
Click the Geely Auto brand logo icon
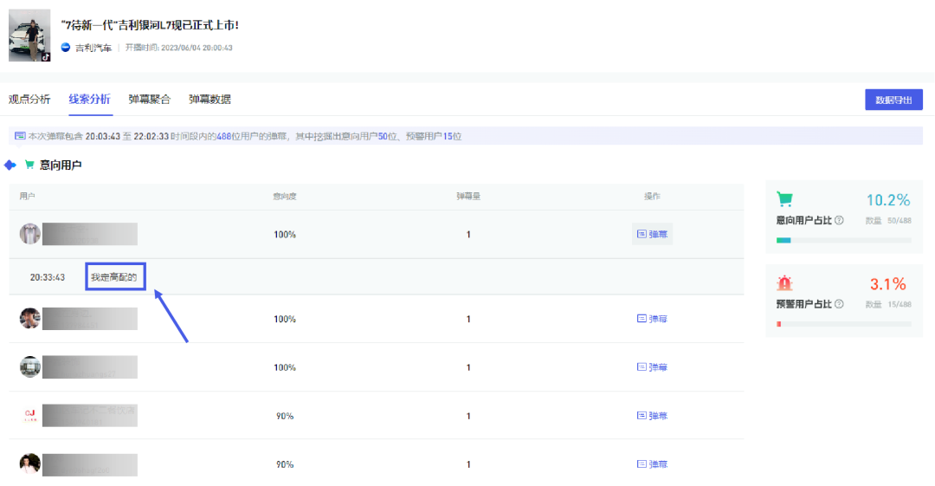click(x=66, y=47)
